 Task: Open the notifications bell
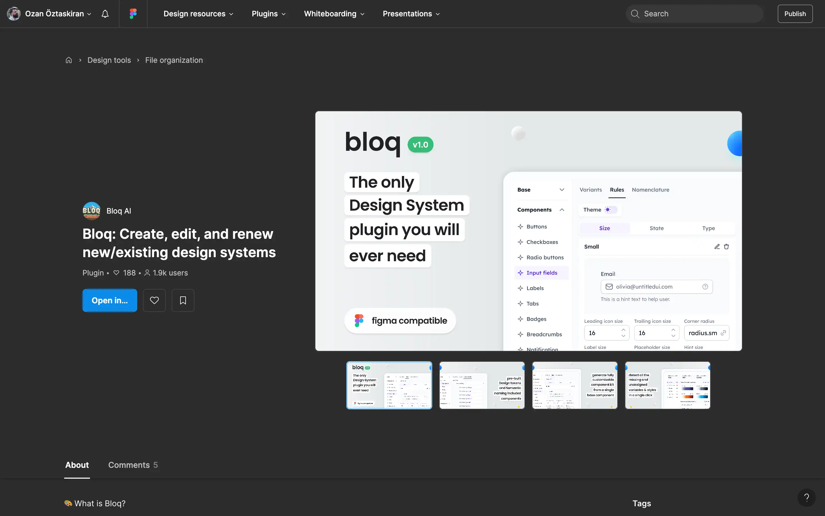tap(105, 14)
